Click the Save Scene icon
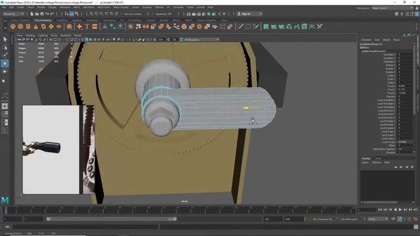 pos(42,14)
